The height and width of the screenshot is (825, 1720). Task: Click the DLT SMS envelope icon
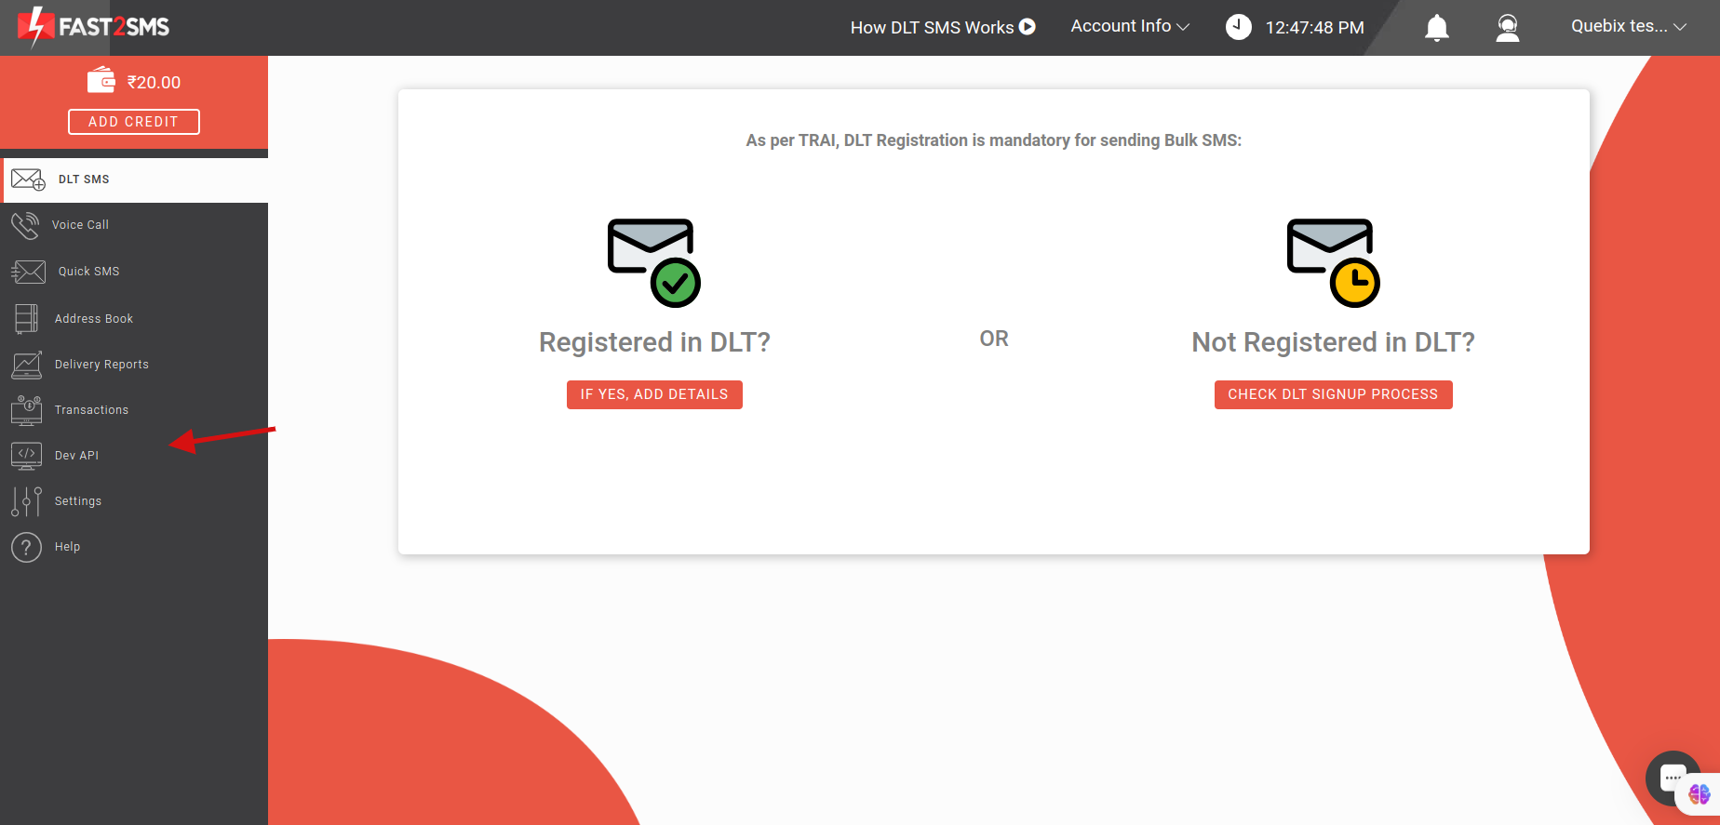(x=28, y=180)
